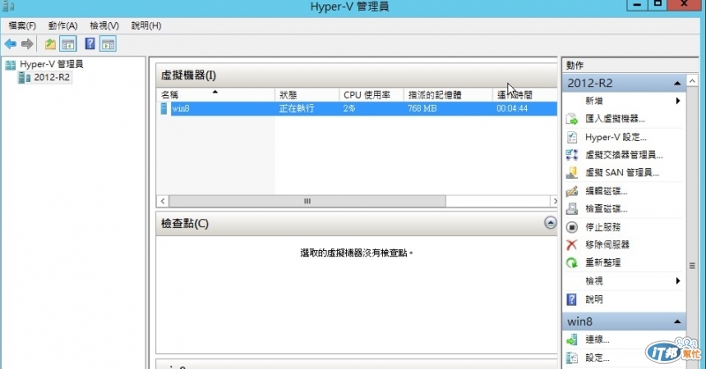Click the 虛擬 SAN 管理員 icon

click(x=572, y=173)
